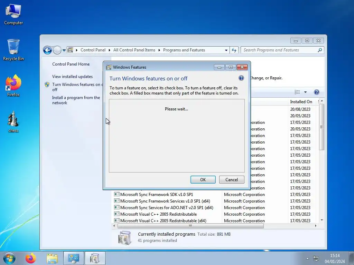
Task: Click the Sync Framework SDK program icon
Action: (117, 194)
